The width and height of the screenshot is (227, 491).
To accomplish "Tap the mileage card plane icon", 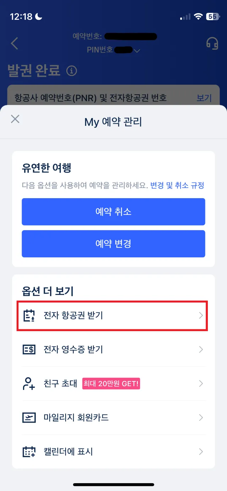I will [29, 418].
